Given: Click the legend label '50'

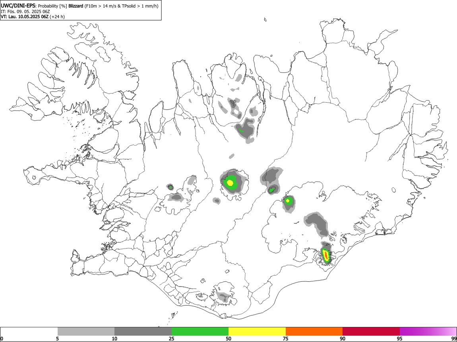Looking at the screenshot, I should click(228, 338).
